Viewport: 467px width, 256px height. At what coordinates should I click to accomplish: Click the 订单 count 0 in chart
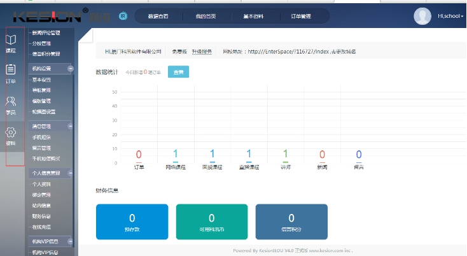[x=139, y=154]
